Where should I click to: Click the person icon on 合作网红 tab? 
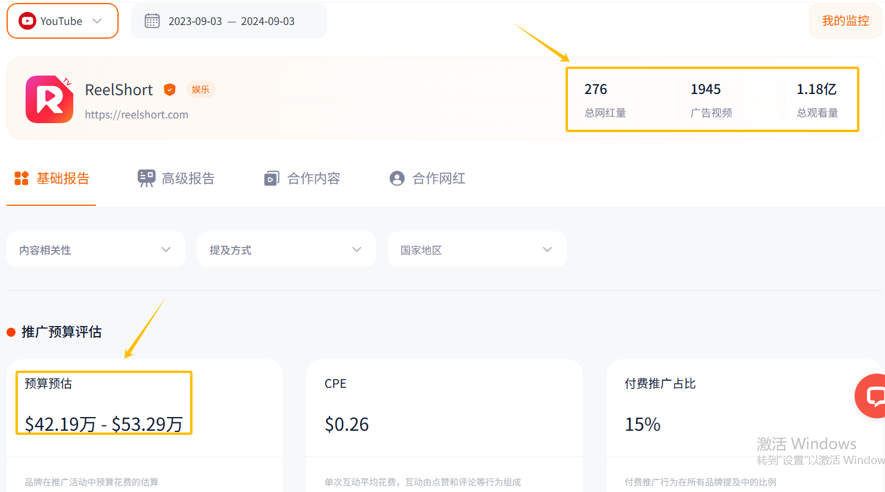[398, 178]
